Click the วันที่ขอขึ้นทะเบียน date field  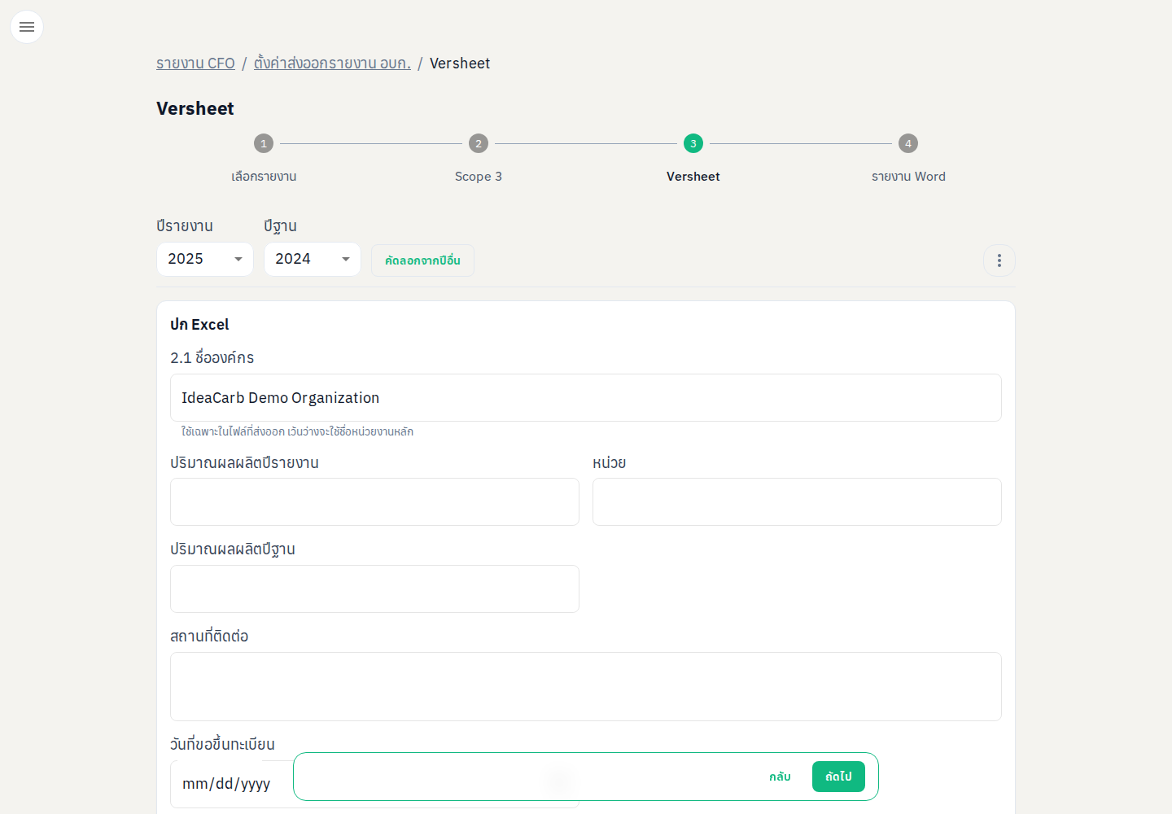pos(230,784)
